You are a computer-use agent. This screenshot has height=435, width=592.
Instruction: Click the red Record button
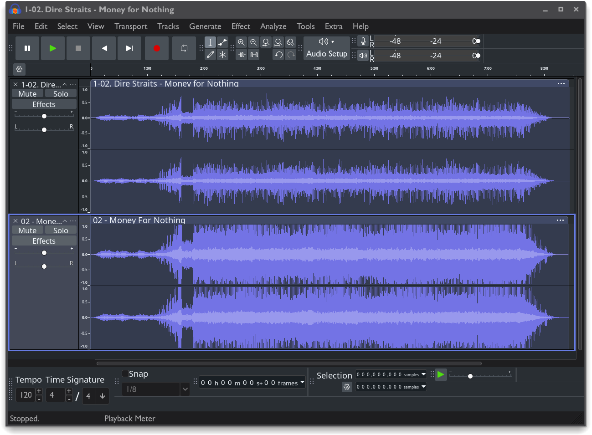click(157, 48)
